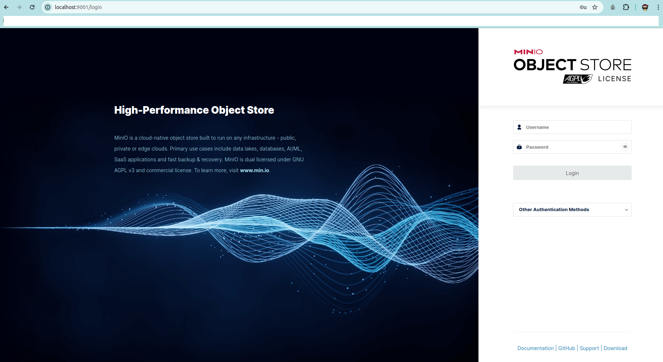The height and width of the screenshot is (362, 663).
Task: Open the Documentation link
Action: [x=536, y=348]
